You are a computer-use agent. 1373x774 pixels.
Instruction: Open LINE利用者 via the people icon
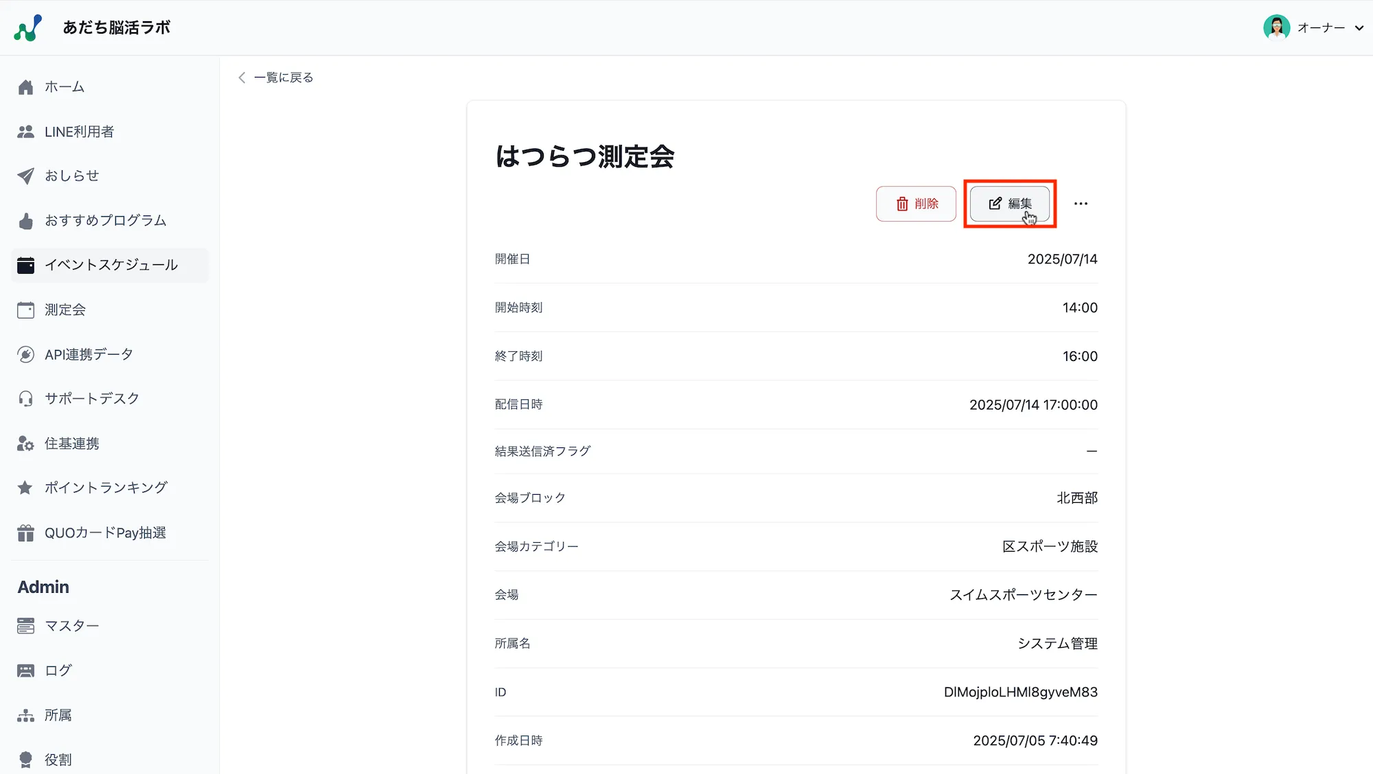(x=25, y=131)
